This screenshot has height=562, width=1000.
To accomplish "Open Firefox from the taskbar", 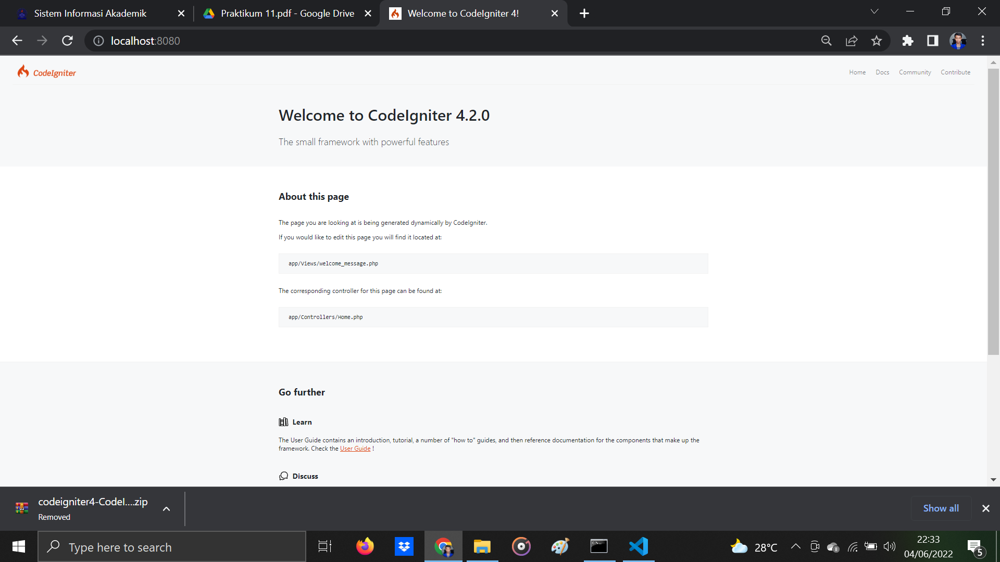I will point(365,546).
